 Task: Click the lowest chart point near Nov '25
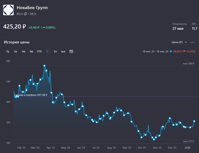pos(154,139)
